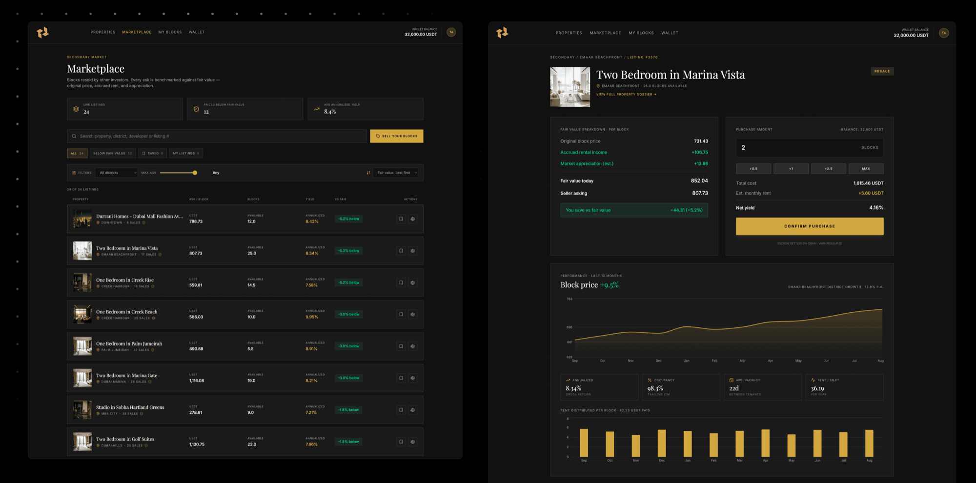Image resolution: width=976 pixels, height=483 pixels.
Task: Click the Emaar Beachfront breadcrumb link
Action: click(x=601, y=58)
